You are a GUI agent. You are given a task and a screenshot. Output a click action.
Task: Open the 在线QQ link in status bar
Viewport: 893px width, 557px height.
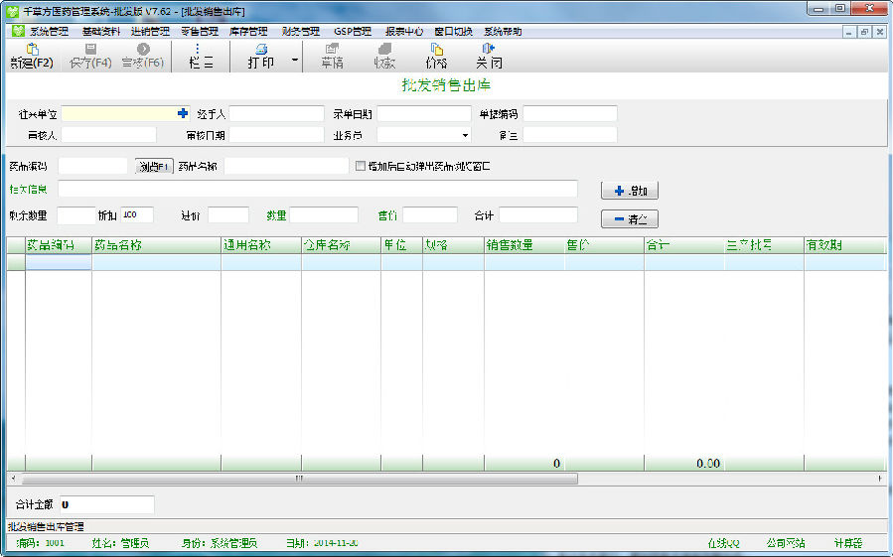pyautogui.click(x=723, y=543)
